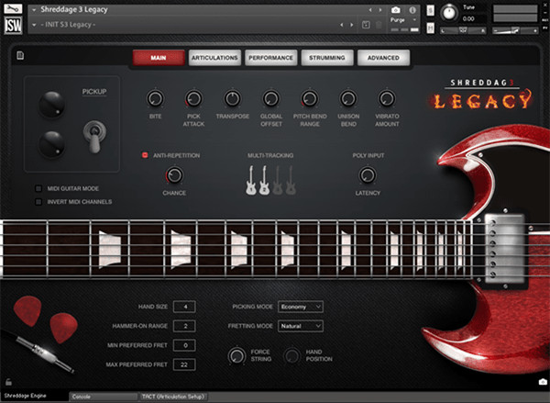550x403 pixels.
Task: Switch to the Articulations tab
Action: click(214, 58)
